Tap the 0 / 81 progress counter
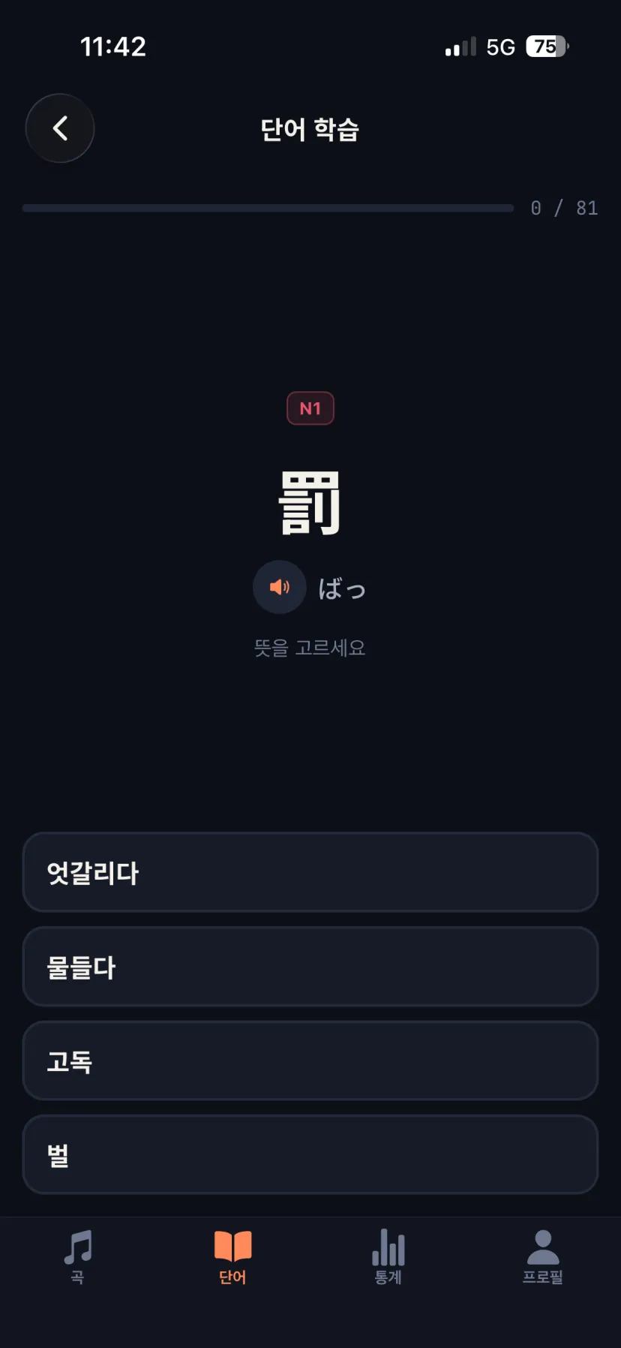Screen dimensions: 621x1348 pyautogui.click(x=564, y=208)
